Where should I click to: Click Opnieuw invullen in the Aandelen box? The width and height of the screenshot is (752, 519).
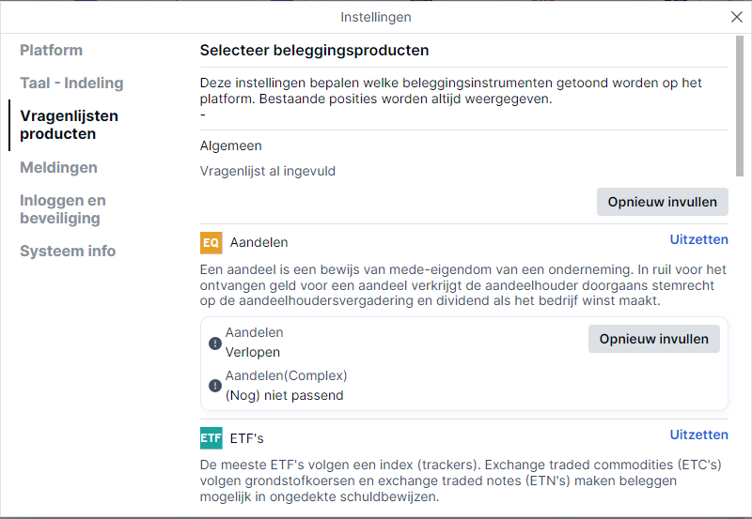[x=653, y=339]
